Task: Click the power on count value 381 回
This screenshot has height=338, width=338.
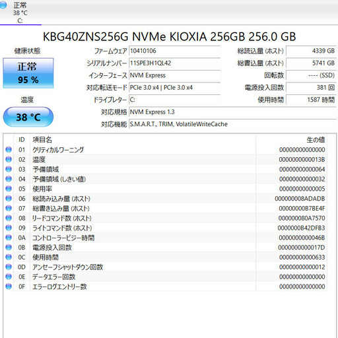Action: click(x=311, y=88)
